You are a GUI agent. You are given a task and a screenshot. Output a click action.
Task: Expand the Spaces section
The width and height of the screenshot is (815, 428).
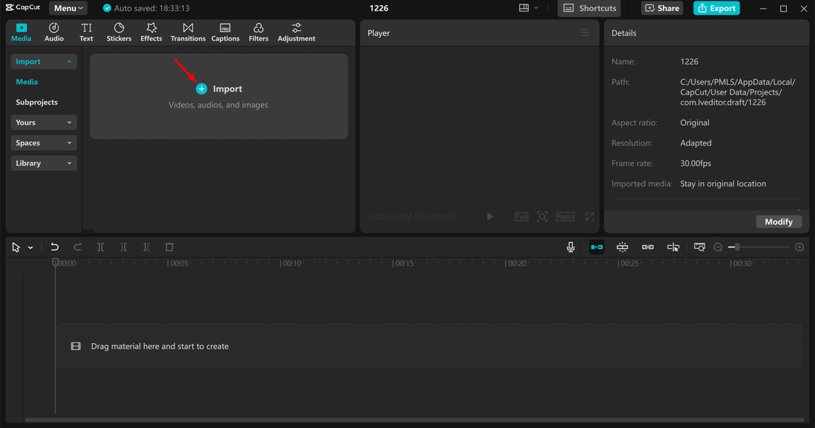click(44, 143)
